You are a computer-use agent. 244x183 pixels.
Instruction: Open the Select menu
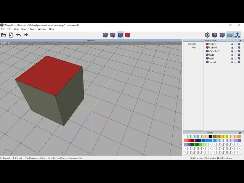[24, 29]
